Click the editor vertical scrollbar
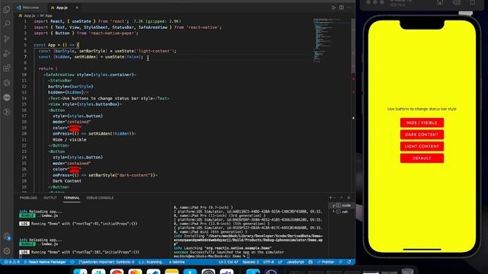488x274 pixels. [353, 46]
